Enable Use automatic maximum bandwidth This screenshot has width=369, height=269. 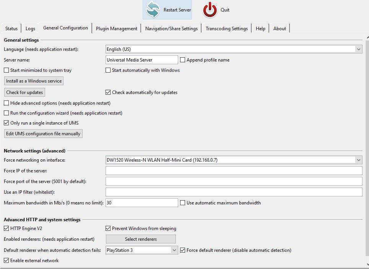click(x=183, y=203)
